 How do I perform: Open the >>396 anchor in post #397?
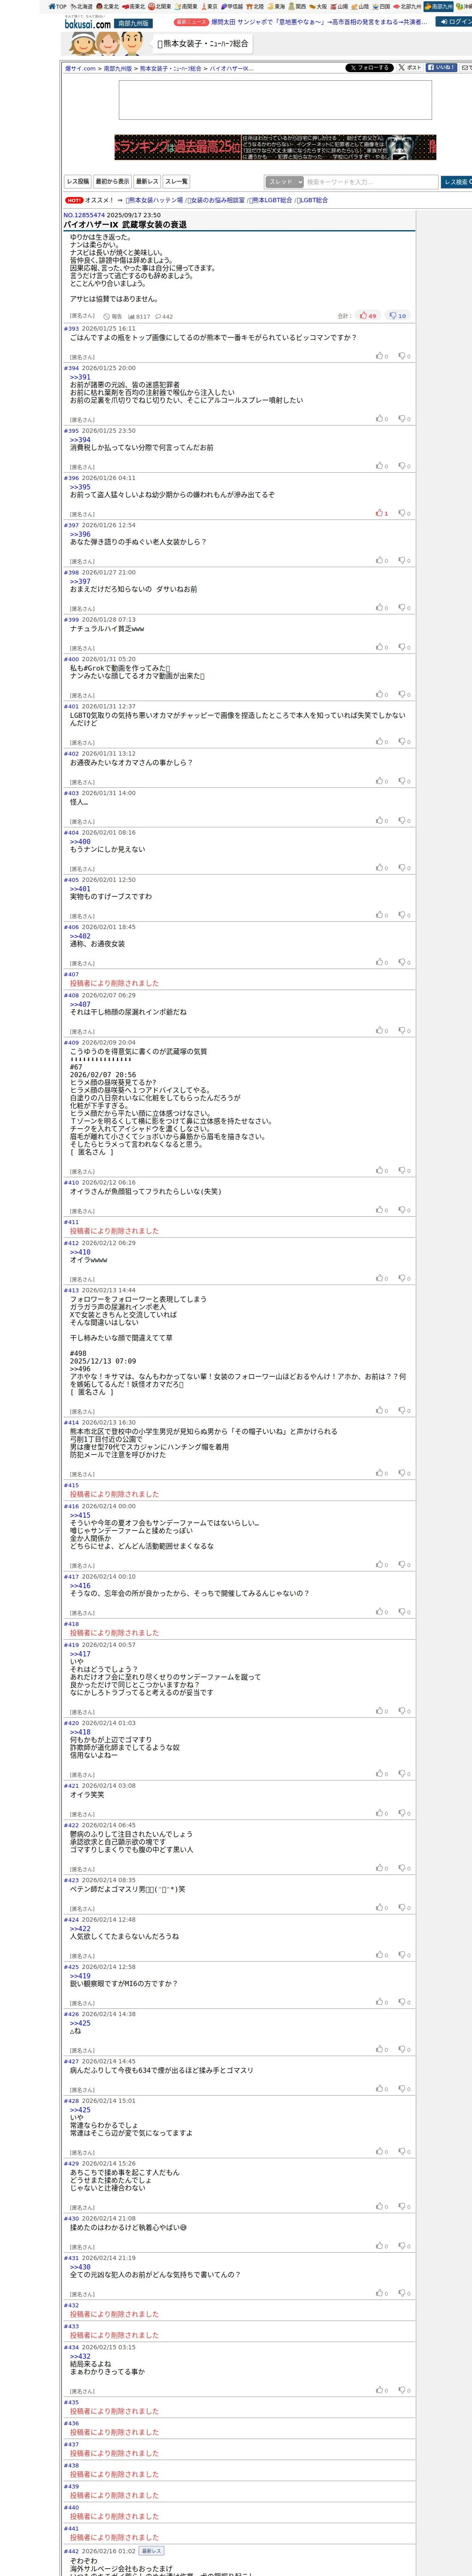pos(80,534)
